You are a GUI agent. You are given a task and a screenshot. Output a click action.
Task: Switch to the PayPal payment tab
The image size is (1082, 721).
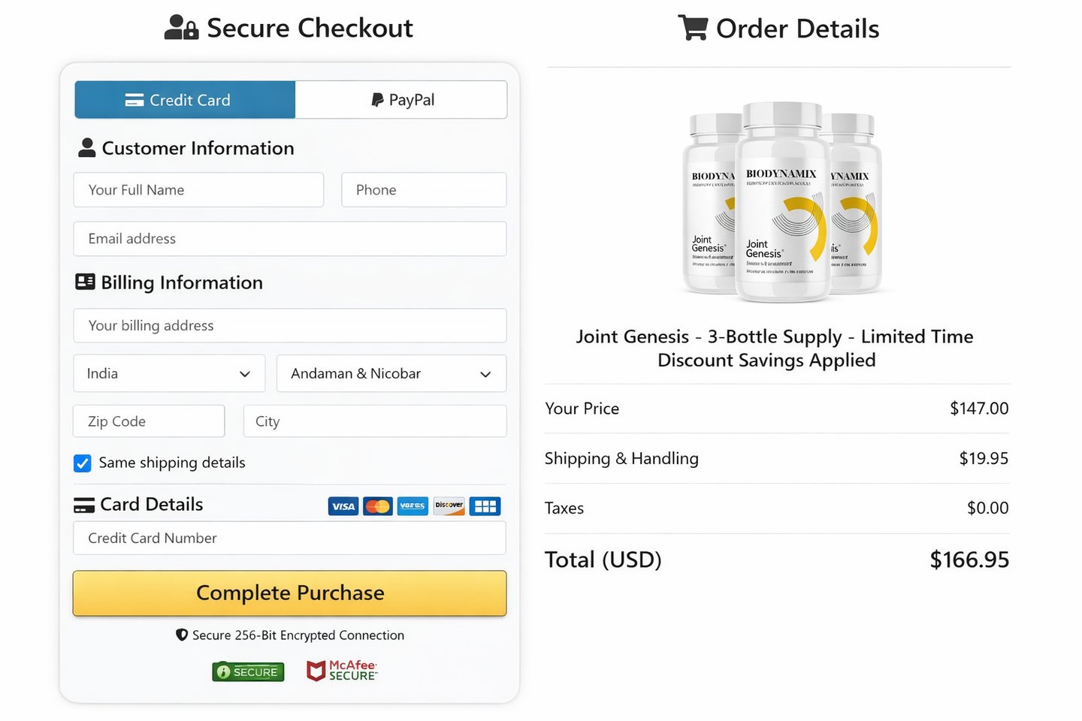tap(401, 100)
